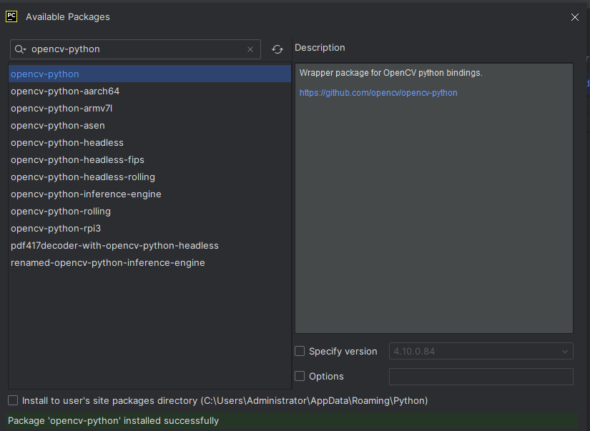Select the opencv-python-rpi3 package
Viewport: 590px width, 431px height.
149,228
